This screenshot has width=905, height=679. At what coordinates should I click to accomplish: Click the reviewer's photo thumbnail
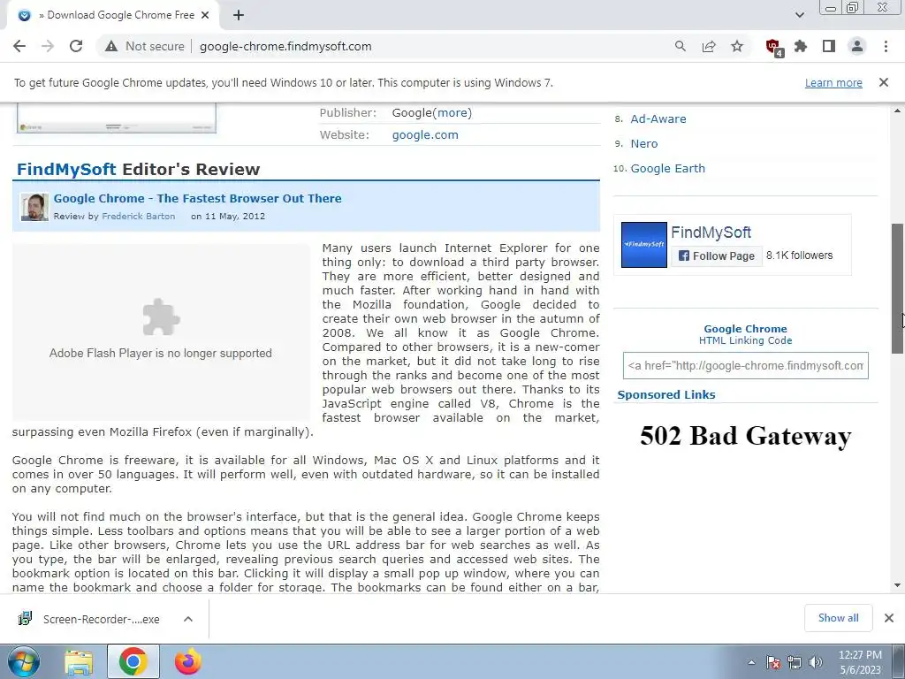(34, 207)
